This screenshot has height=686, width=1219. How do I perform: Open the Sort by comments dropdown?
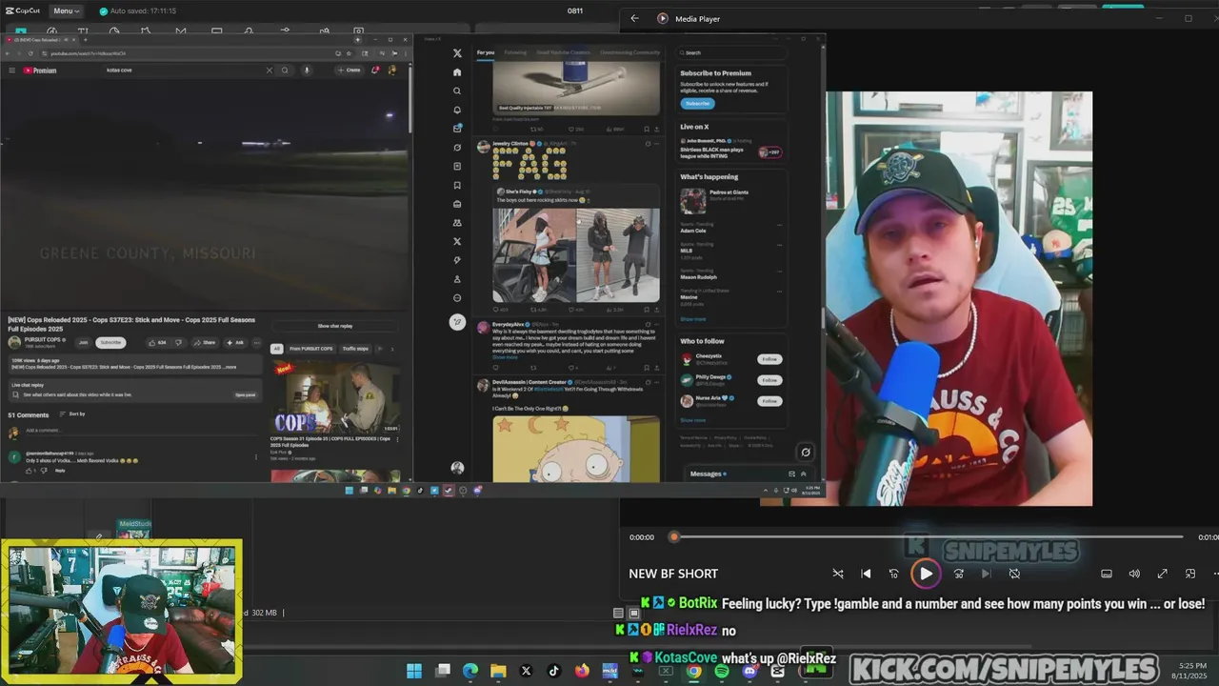(72, 414)
